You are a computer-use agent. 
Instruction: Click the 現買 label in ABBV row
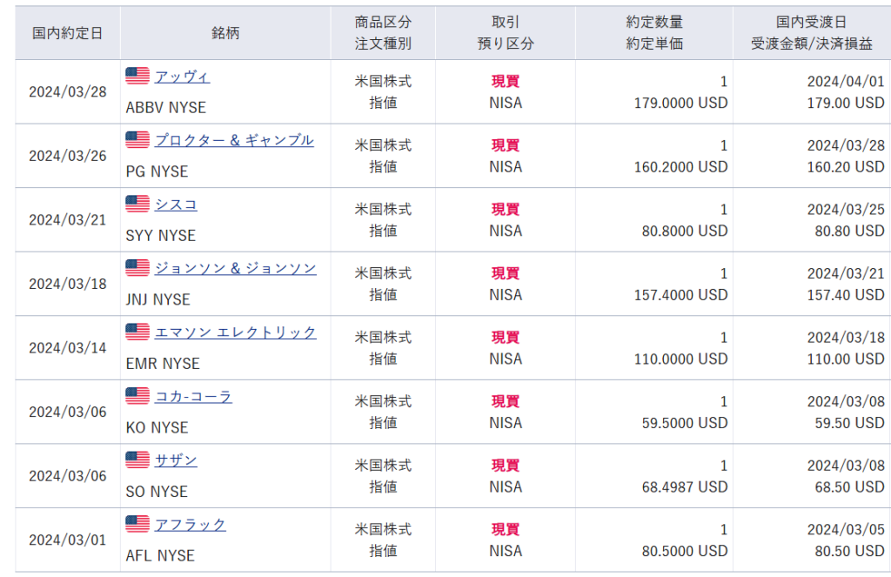506,82
